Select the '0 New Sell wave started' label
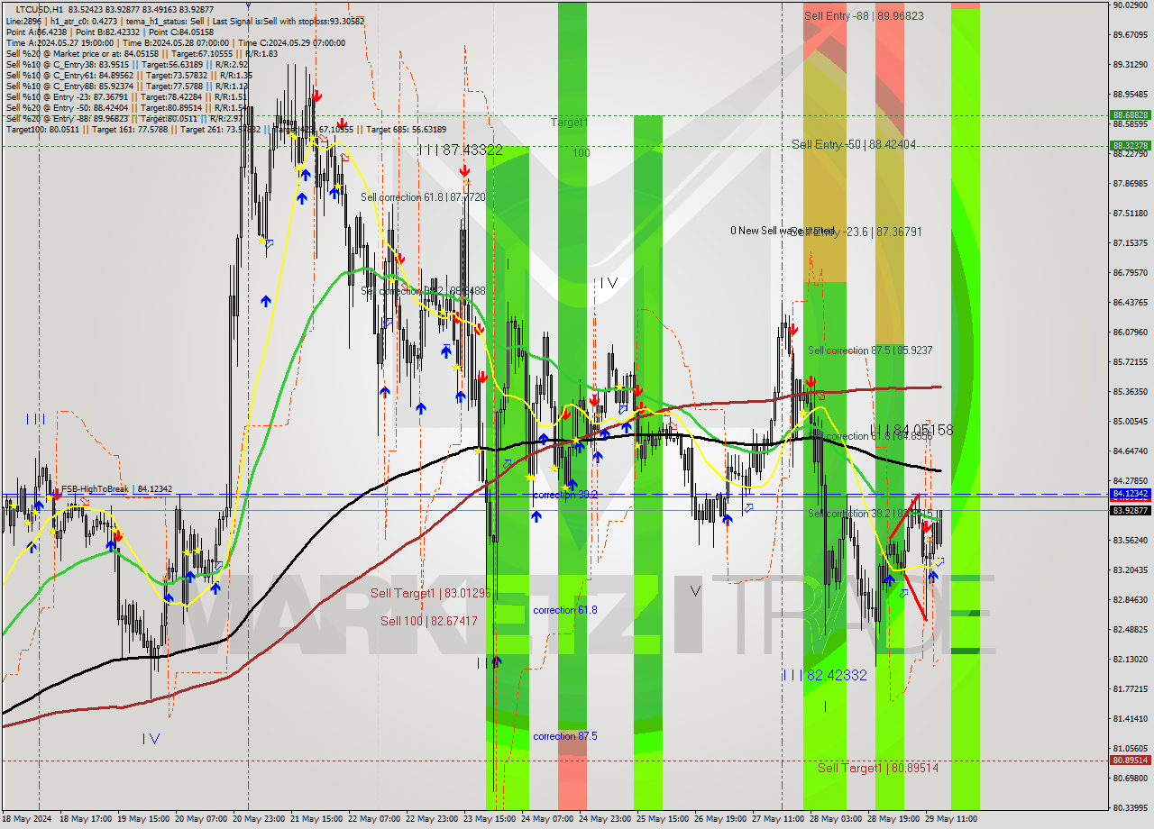The image size is (1154, 829). pyautogui.click(x=783, y=231)
